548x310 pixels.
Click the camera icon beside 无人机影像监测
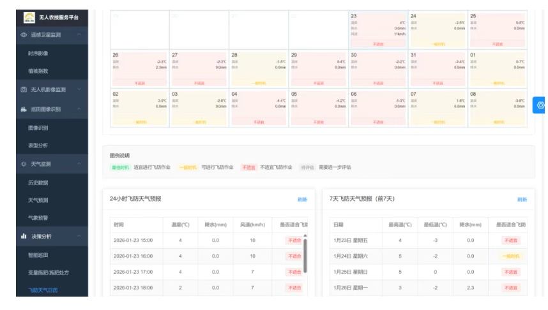point(24,90)
